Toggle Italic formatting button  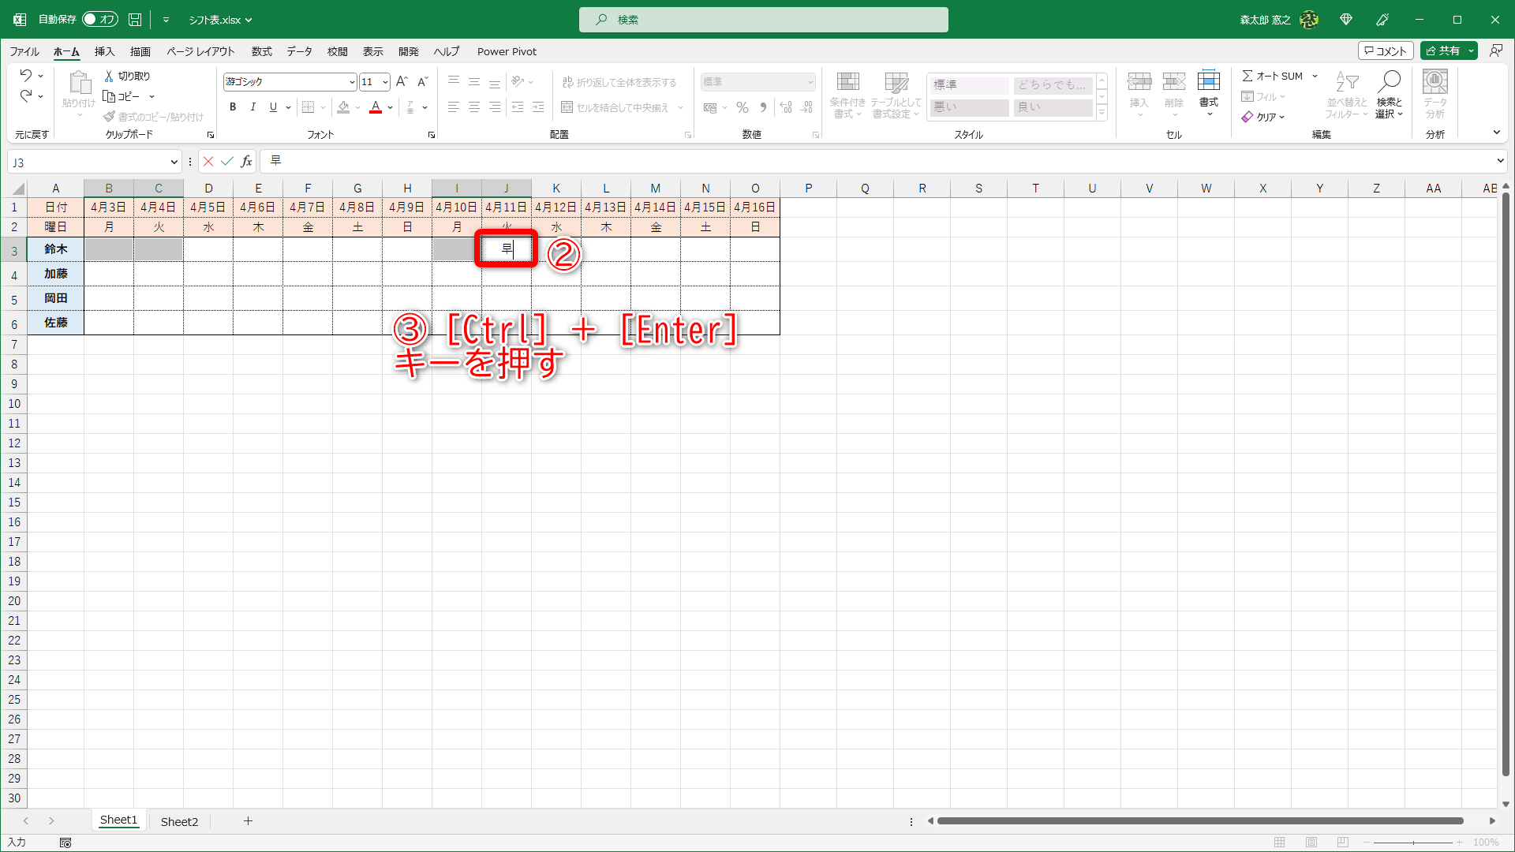pyautogui.click(x=252, y=107)
